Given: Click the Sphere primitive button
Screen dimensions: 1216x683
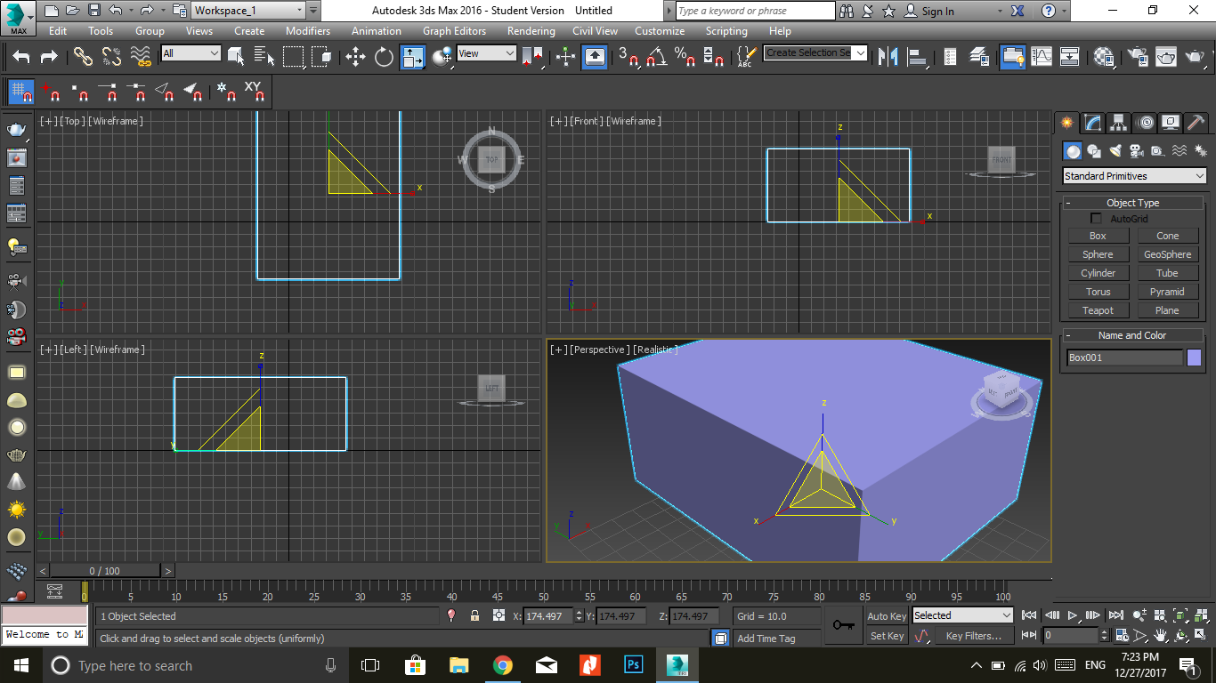Looking at the screenshot, I should click(1098, 254).
